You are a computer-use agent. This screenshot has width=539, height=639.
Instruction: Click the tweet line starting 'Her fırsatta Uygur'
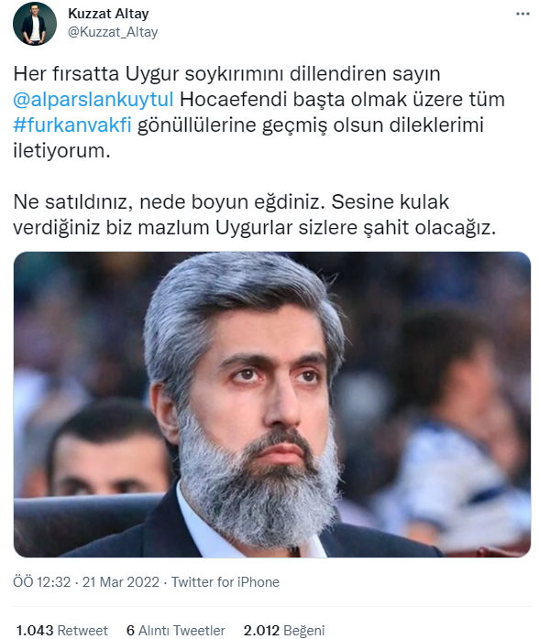pyautogui.click(x=226, y=74)
